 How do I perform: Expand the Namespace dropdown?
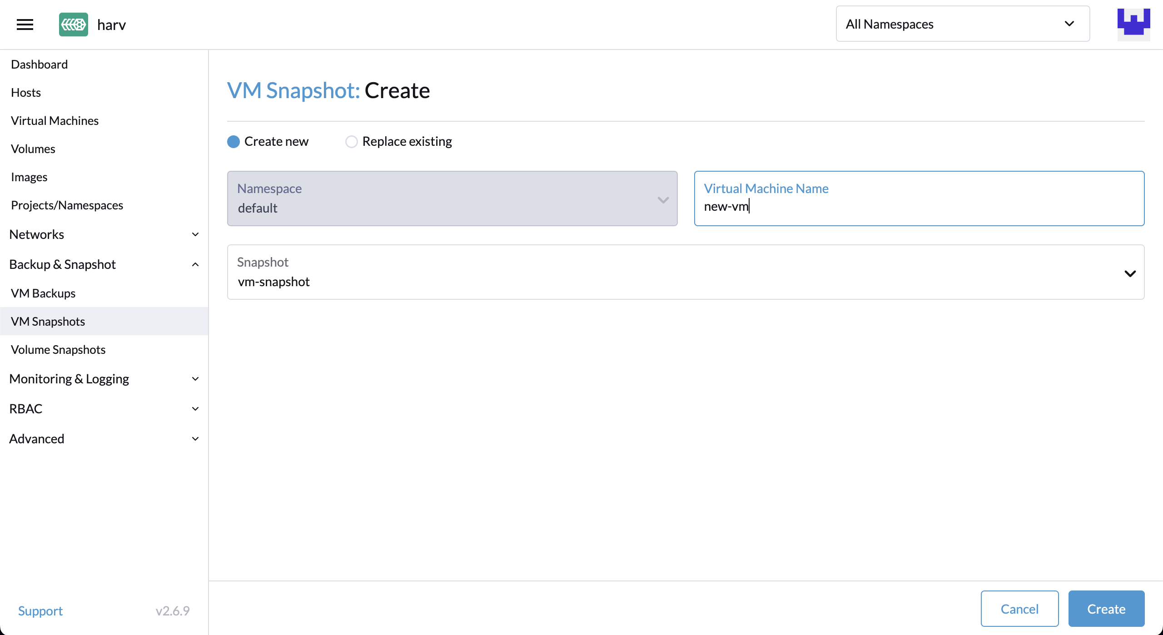[x=662, y=198]
